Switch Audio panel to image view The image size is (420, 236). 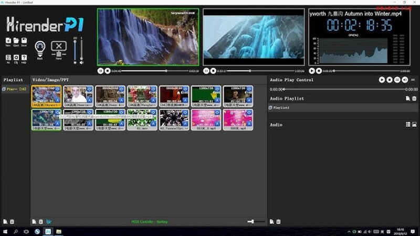414,124
